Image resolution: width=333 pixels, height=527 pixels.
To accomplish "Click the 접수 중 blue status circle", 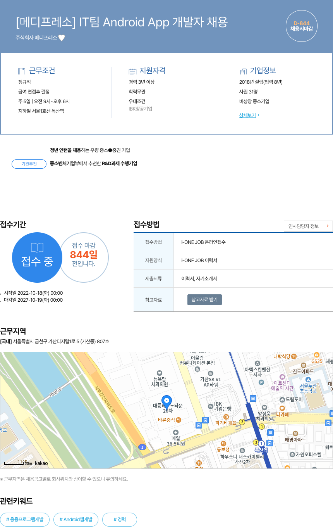I will coord(37,257).
